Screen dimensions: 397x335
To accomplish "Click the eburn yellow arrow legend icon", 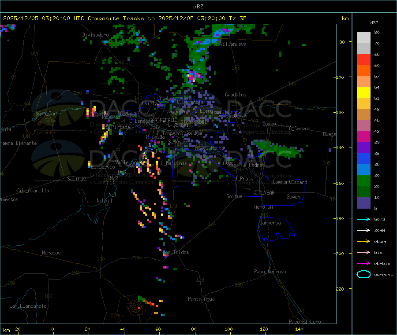I will (x=363, y=241).
